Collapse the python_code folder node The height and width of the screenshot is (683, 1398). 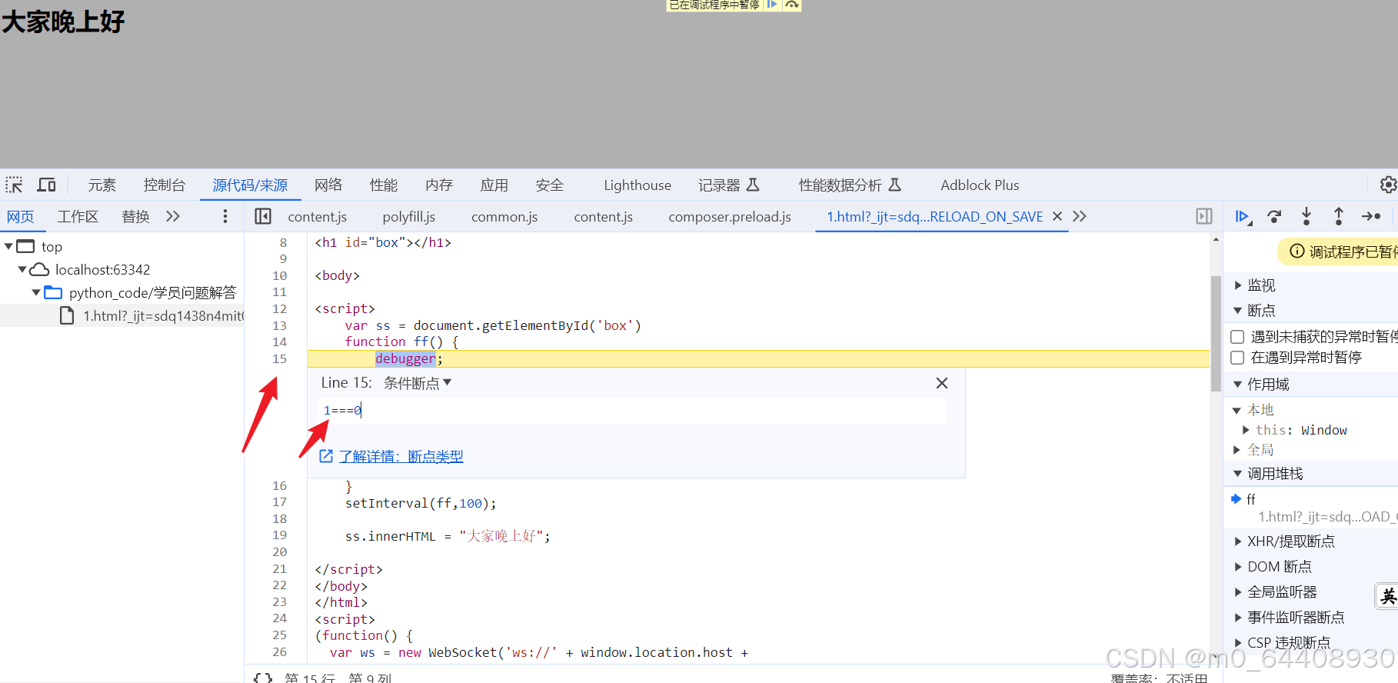[x=36, y=292]
